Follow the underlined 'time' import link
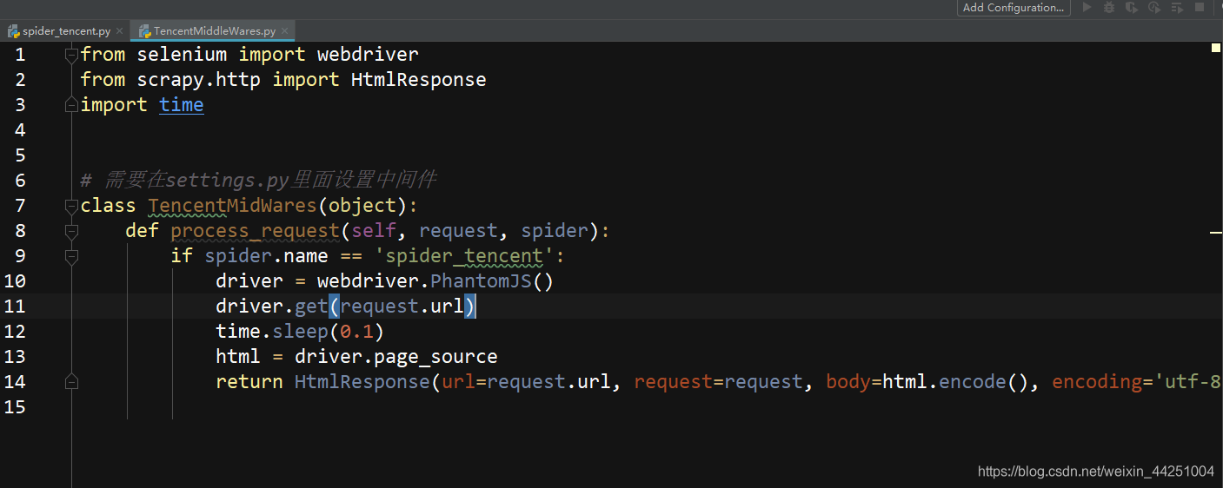This screenshot has width=1223, height=488. (182, 105)
